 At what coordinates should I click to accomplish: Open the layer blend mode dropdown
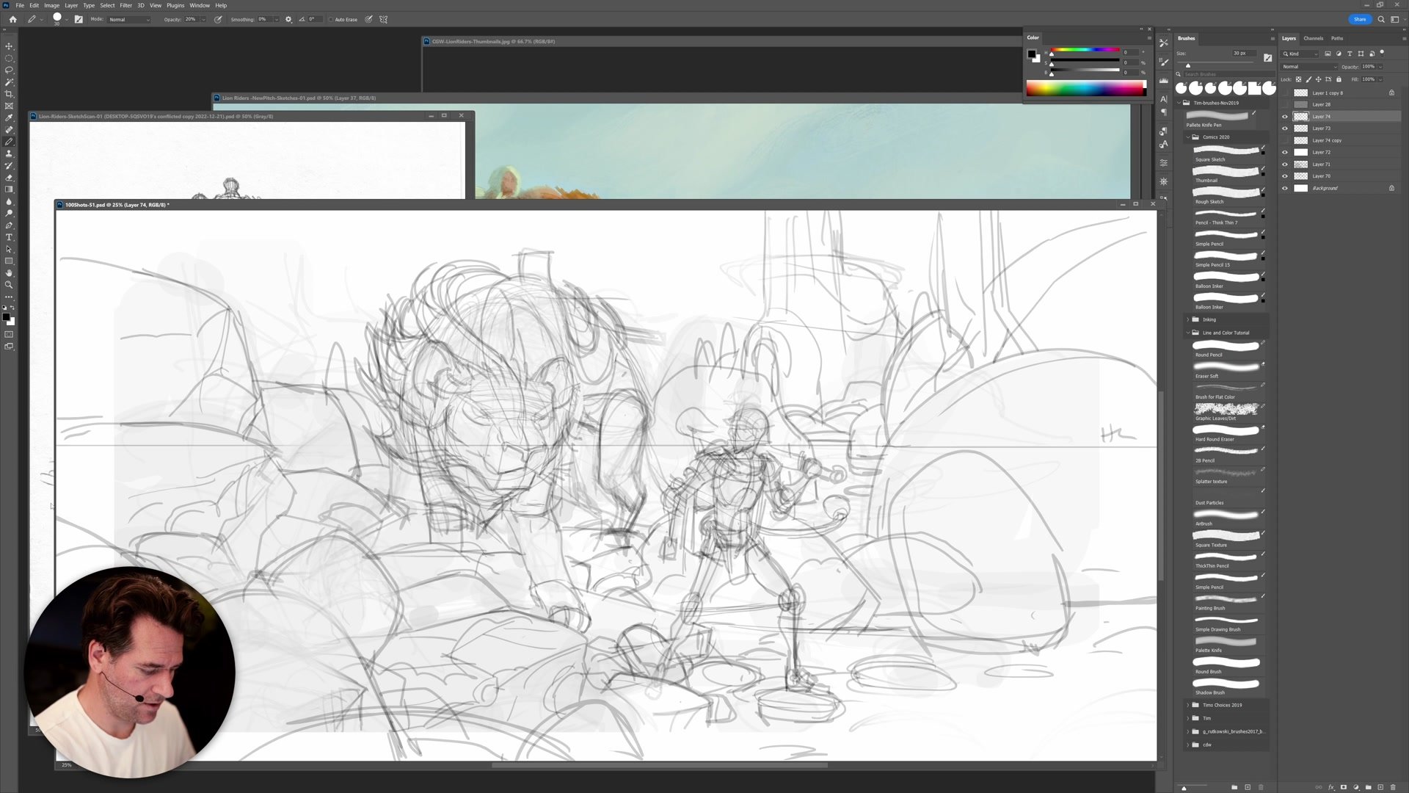click(x=1308, y=67)
